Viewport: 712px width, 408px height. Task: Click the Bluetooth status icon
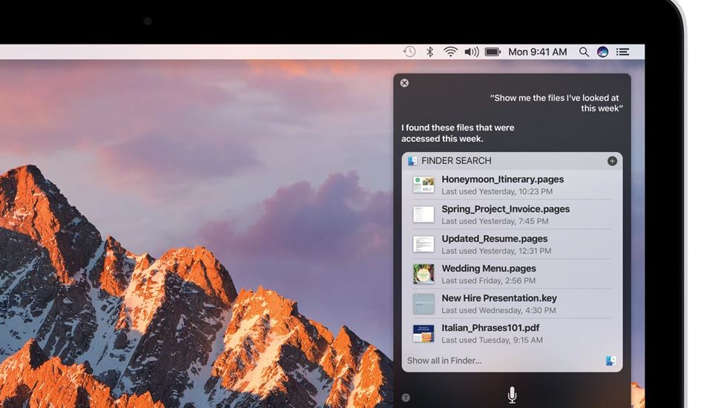[x=429, y=52]
